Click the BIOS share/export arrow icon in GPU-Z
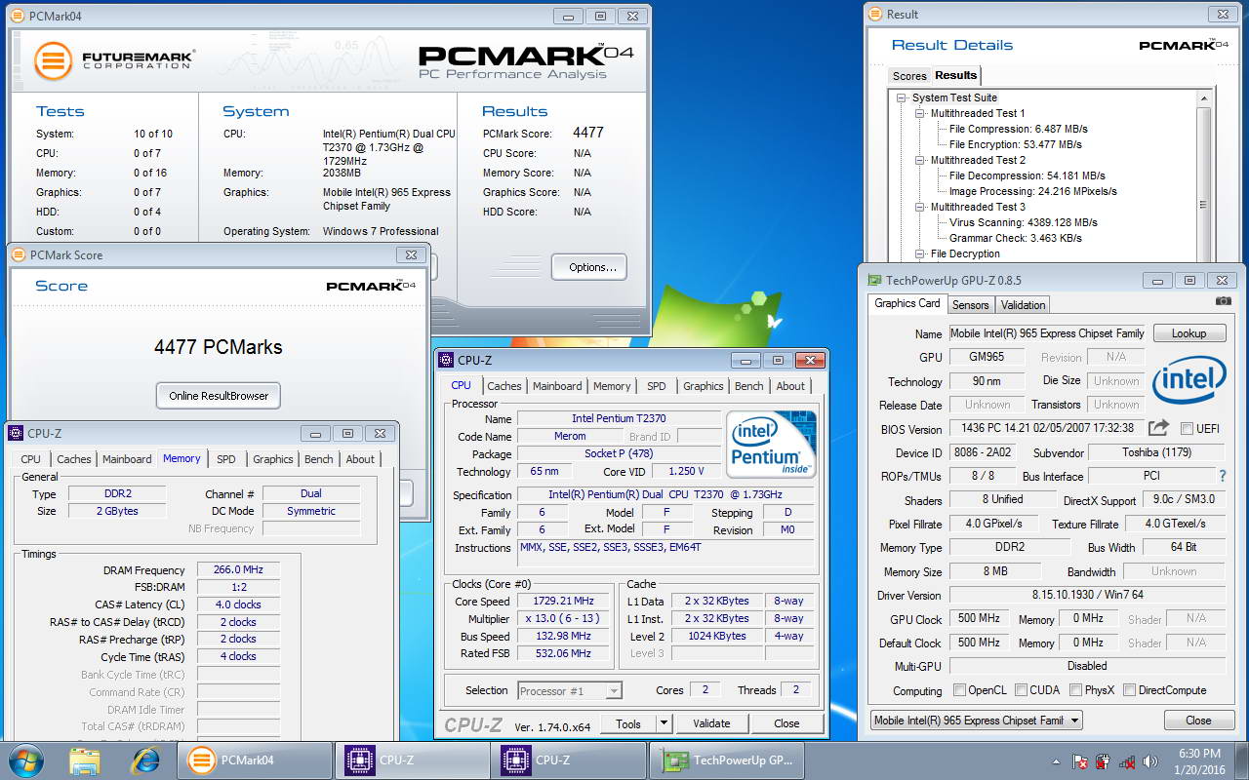 (1158, 428)
